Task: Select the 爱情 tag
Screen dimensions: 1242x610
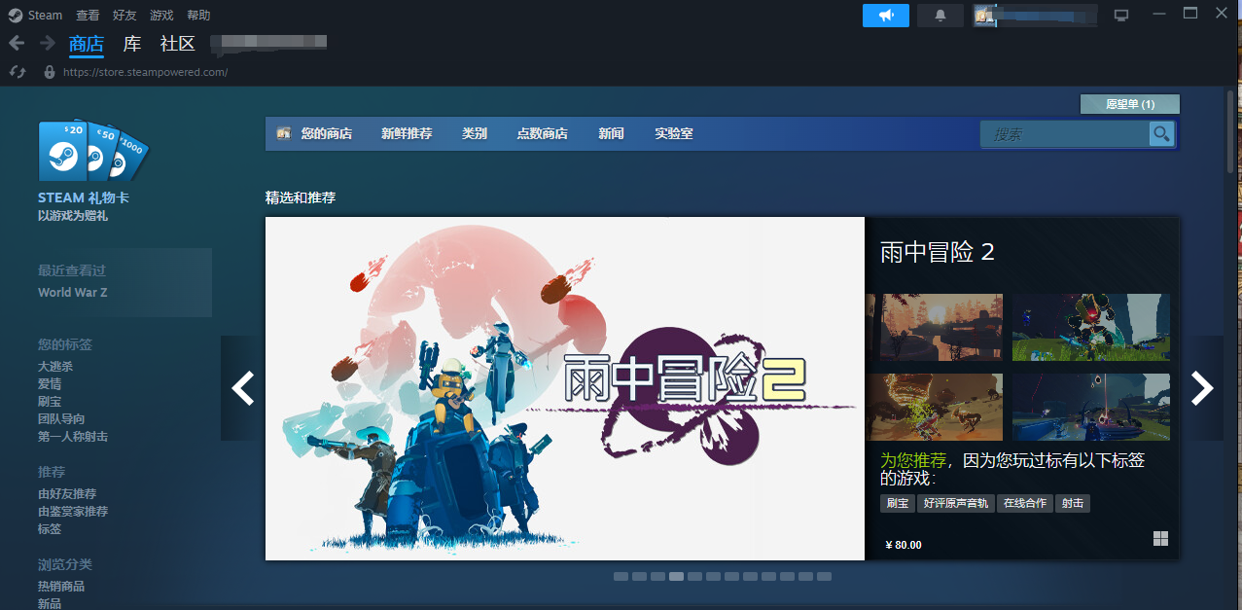Action: click(x=50, y=384)
